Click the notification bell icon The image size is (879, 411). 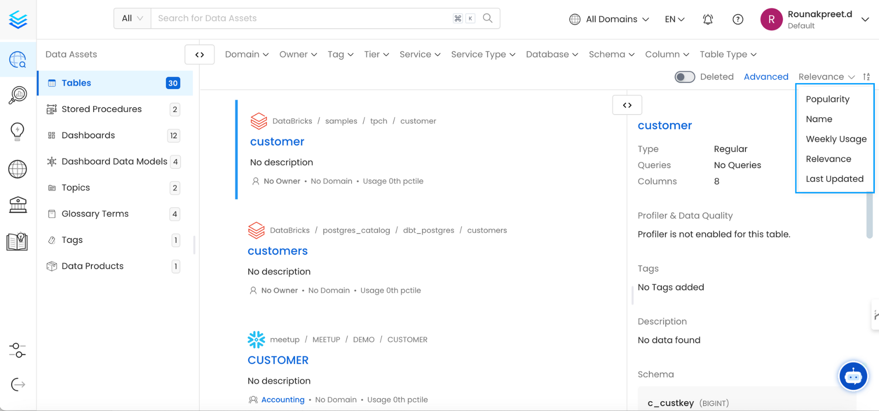tap(708, 19)
